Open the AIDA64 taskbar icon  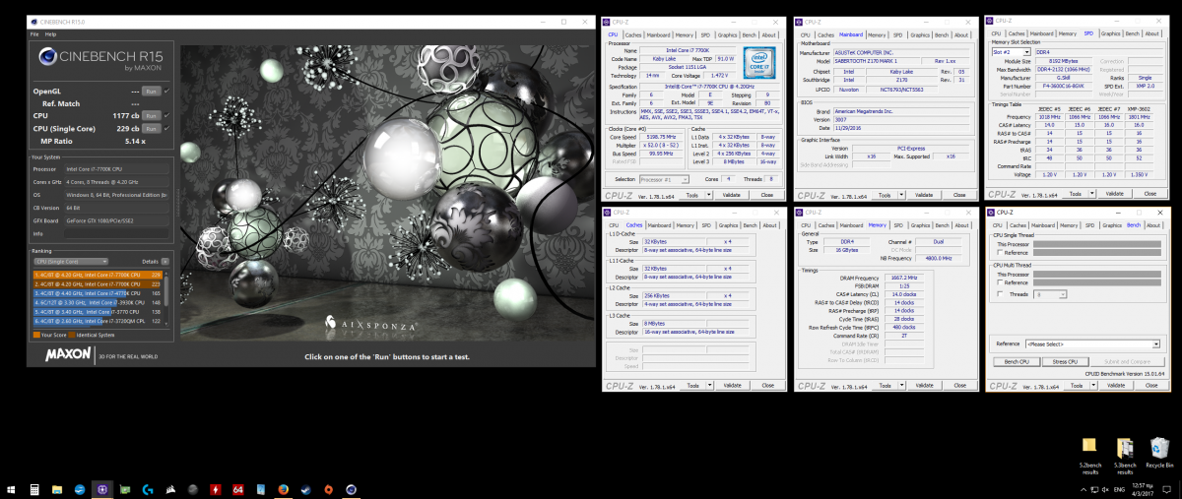point(237,489)
